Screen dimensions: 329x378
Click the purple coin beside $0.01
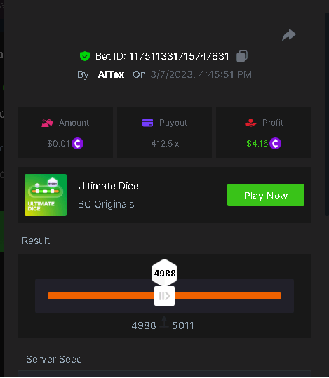pos(77,144)
